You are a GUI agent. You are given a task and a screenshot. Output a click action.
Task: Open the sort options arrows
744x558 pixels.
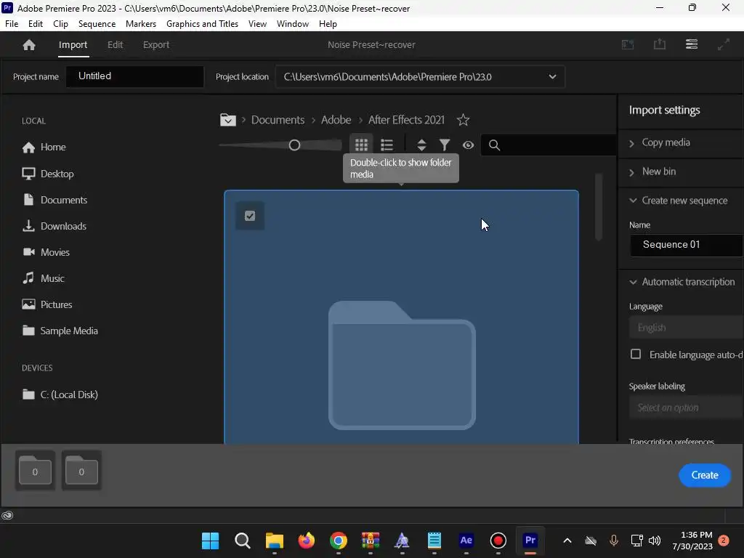[421, 145]
